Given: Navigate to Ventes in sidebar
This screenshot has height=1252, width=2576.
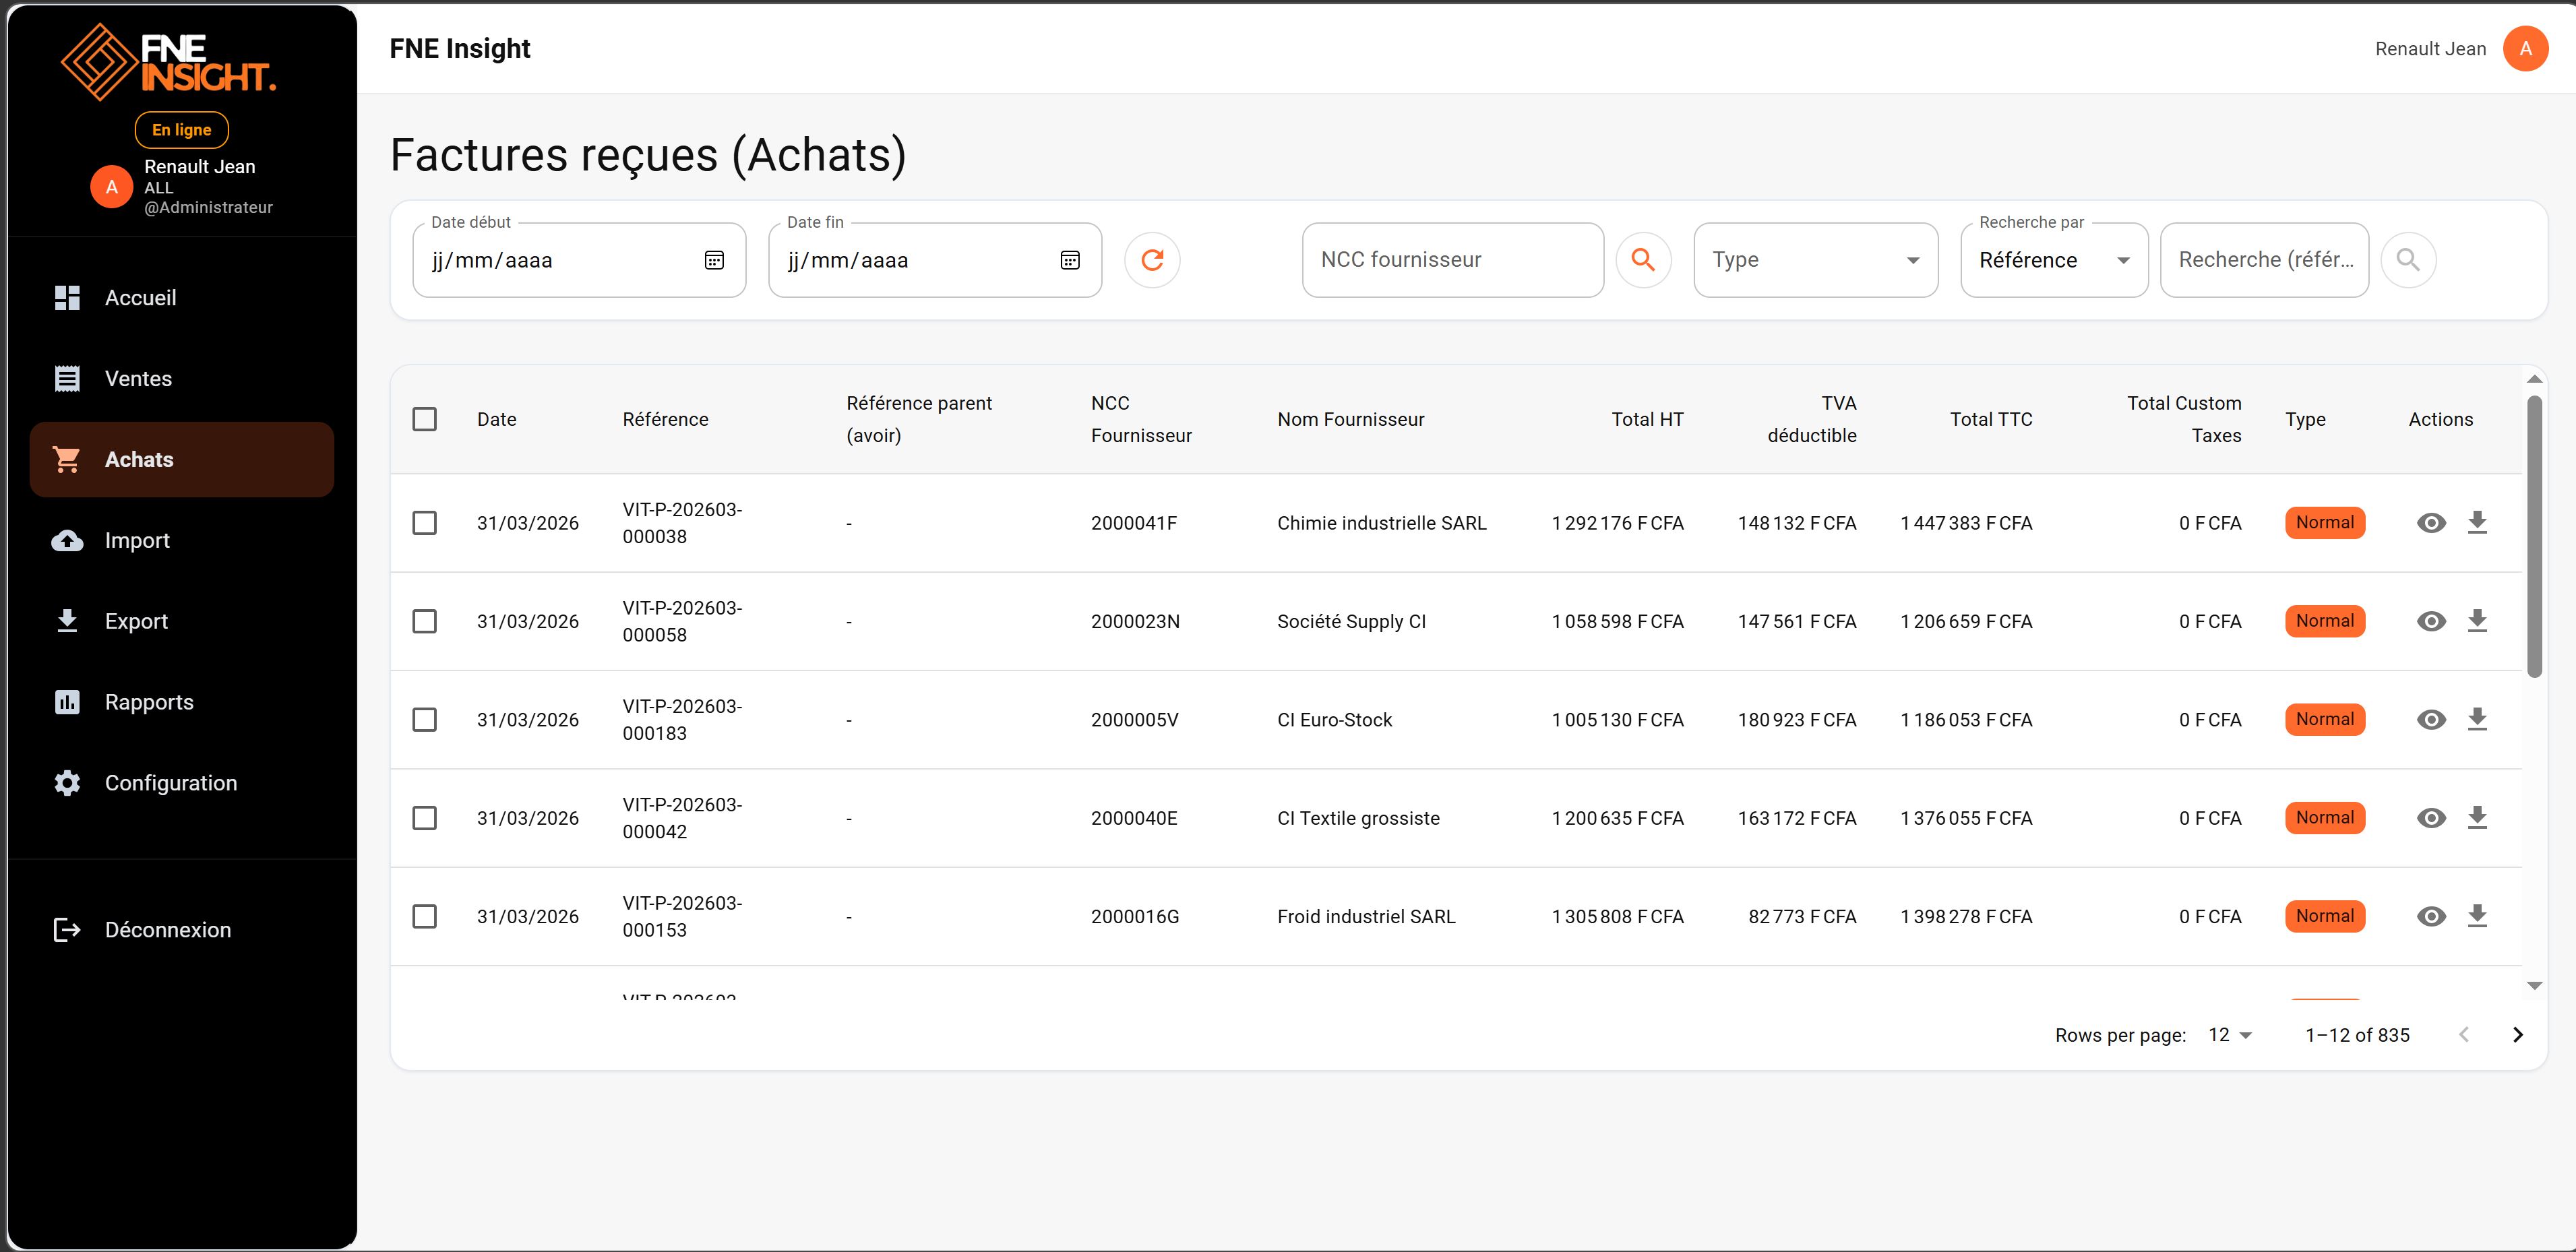Looking at the screenshot, I should (138, 379).
